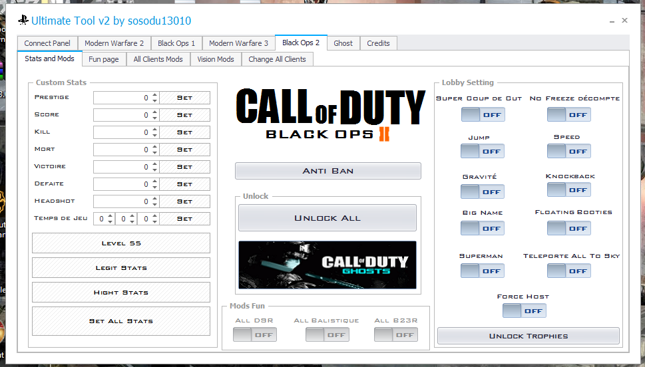Switch to Black Ops 1 tab
Viewport: 645px width, 367px height.
(176, 43)
